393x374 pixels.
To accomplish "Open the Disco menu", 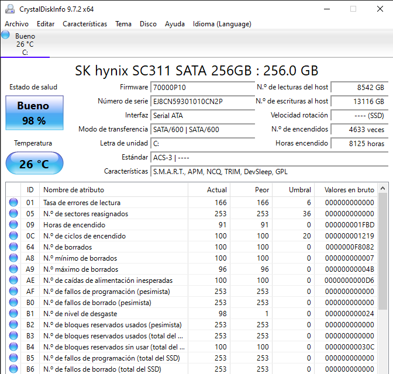I will tap(148, 24).
